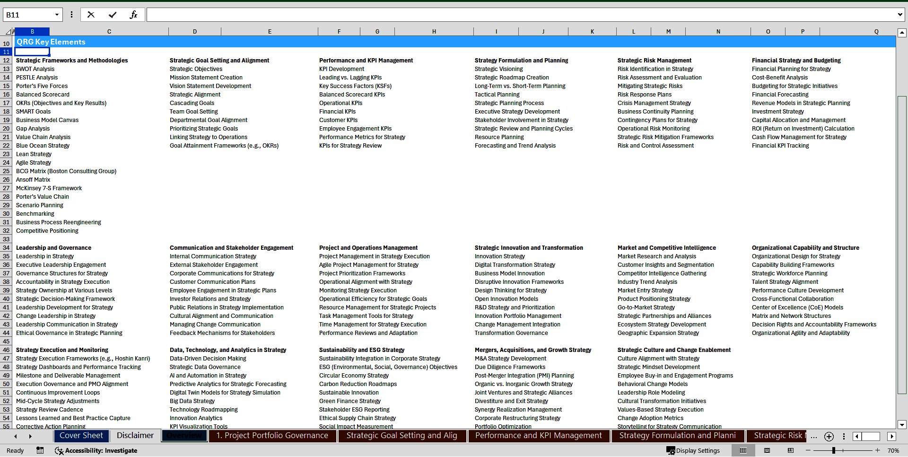Switch to Normal view mode
Screen dimensions: 908x457
tap(743, 450)
